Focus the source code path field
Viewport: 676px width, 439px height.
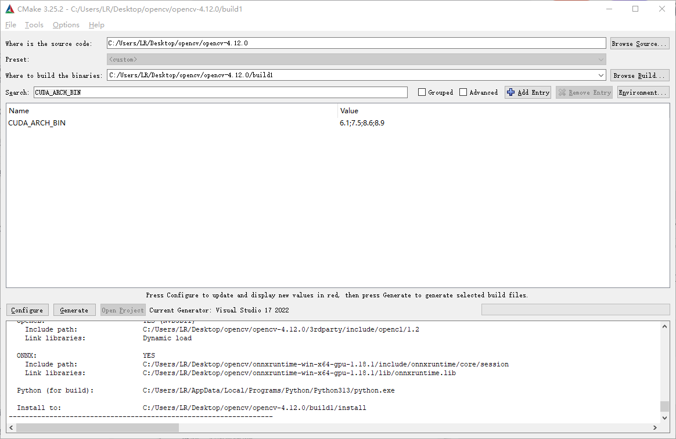[357, 43]
